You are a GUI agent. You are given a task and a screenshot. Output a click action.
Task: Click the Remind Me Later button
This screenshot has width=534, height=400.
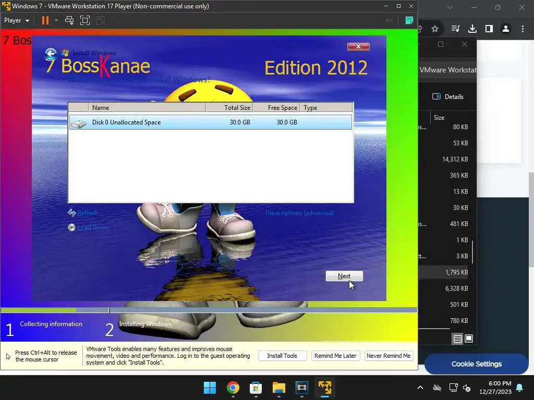pyautogui.click(x=335, y=356)
